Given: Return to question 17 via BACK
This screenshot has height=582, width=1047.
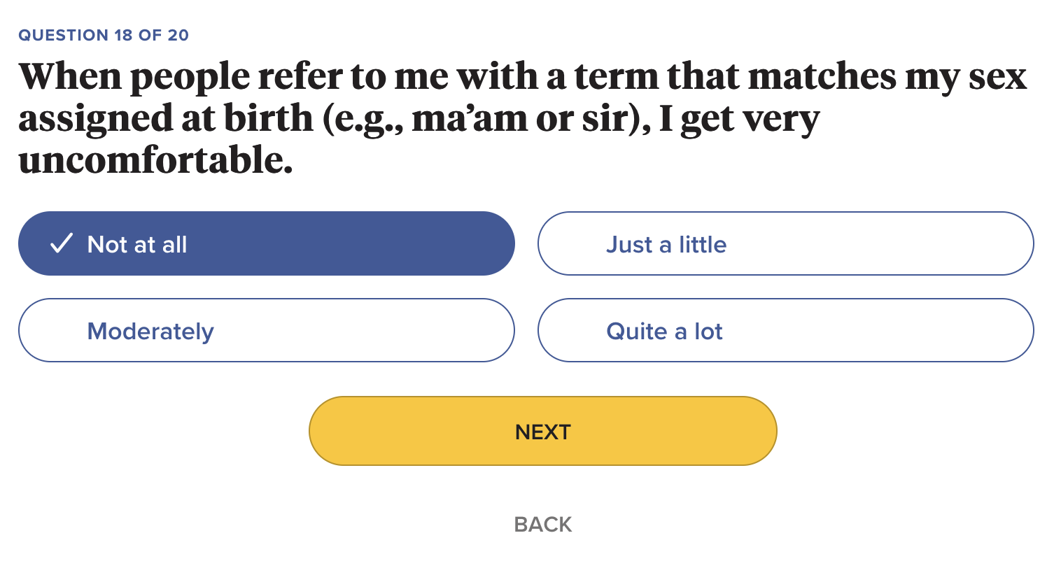Looking at the screenshot, I should tap(542, 524).
